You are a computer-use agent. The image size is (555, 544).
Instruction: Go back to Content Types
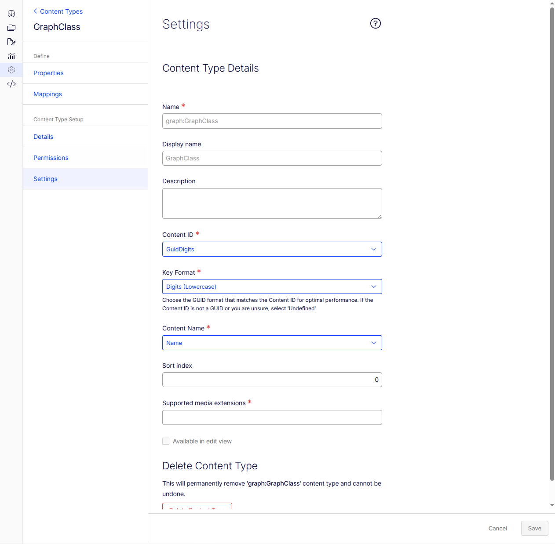point(58,11)
